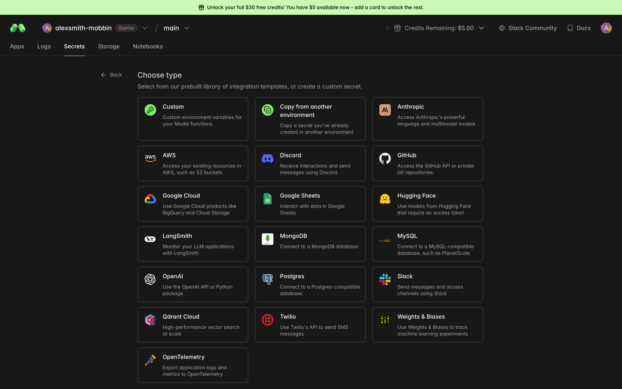Click the Custom secret key icon

(x=150, y=110)
